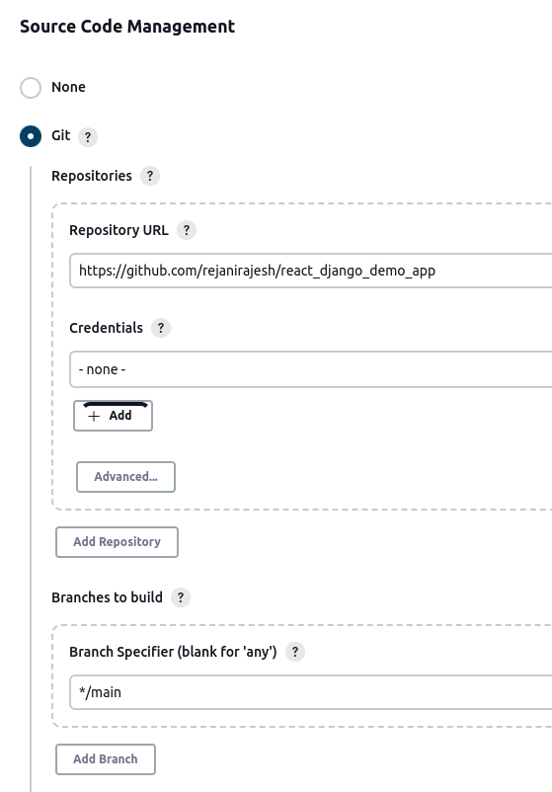Open help for the Git option

point(88,137)
